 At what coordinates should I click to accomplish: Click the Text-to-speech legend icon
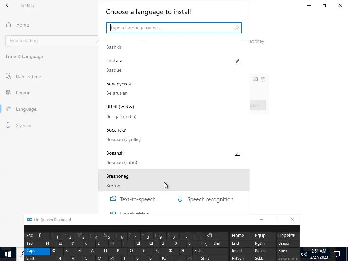click(x=113, y=199)
